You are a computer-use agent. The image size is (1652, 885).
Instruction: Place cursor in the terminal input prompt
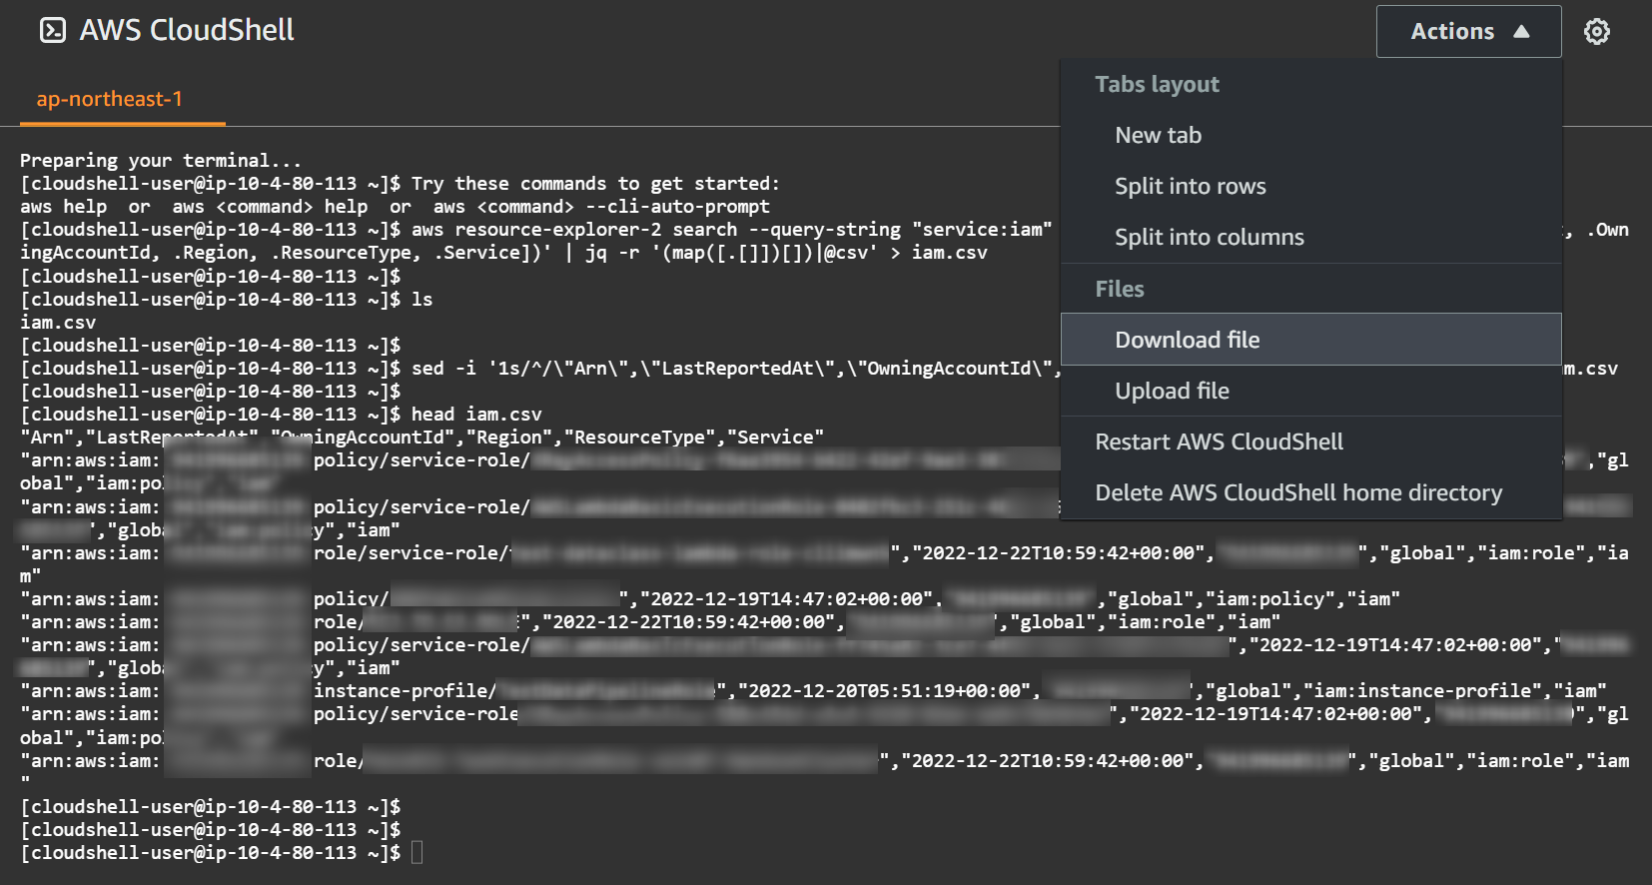[417, 852]
